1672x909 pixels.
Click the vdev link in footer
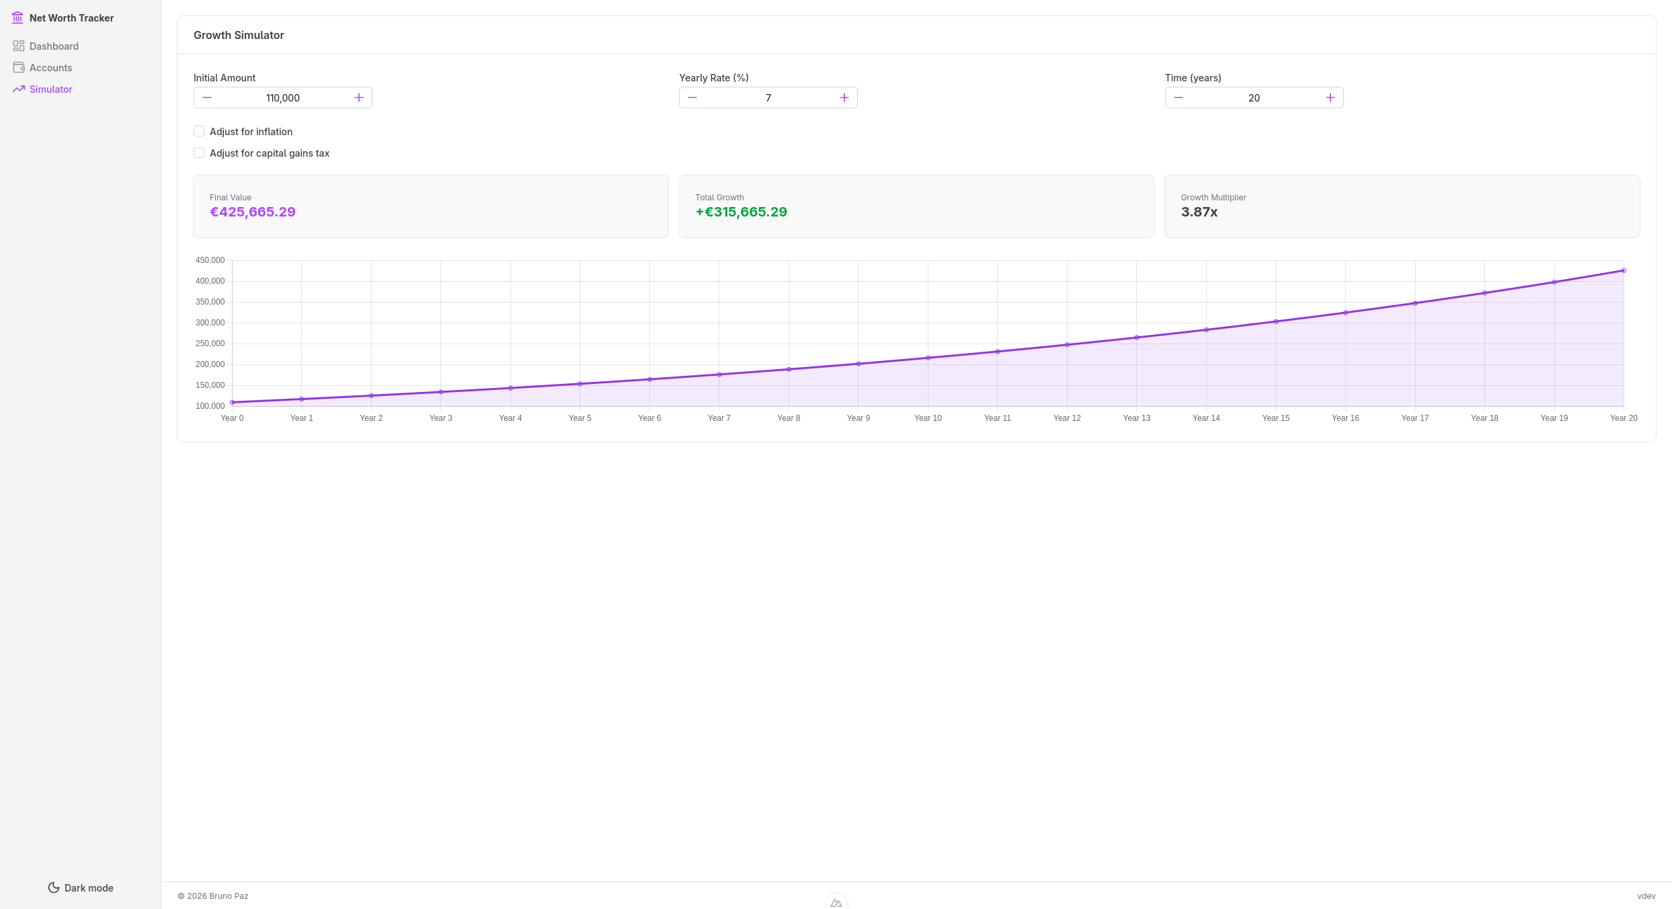[x=1647, y=896]
